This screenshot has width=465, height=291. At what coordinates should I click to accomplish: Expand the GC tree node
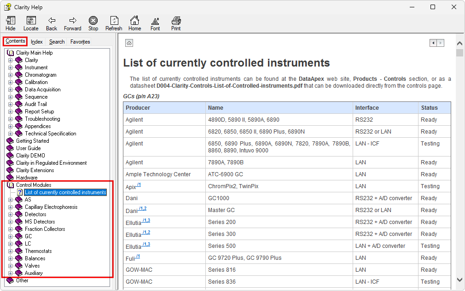pos(11,236)
